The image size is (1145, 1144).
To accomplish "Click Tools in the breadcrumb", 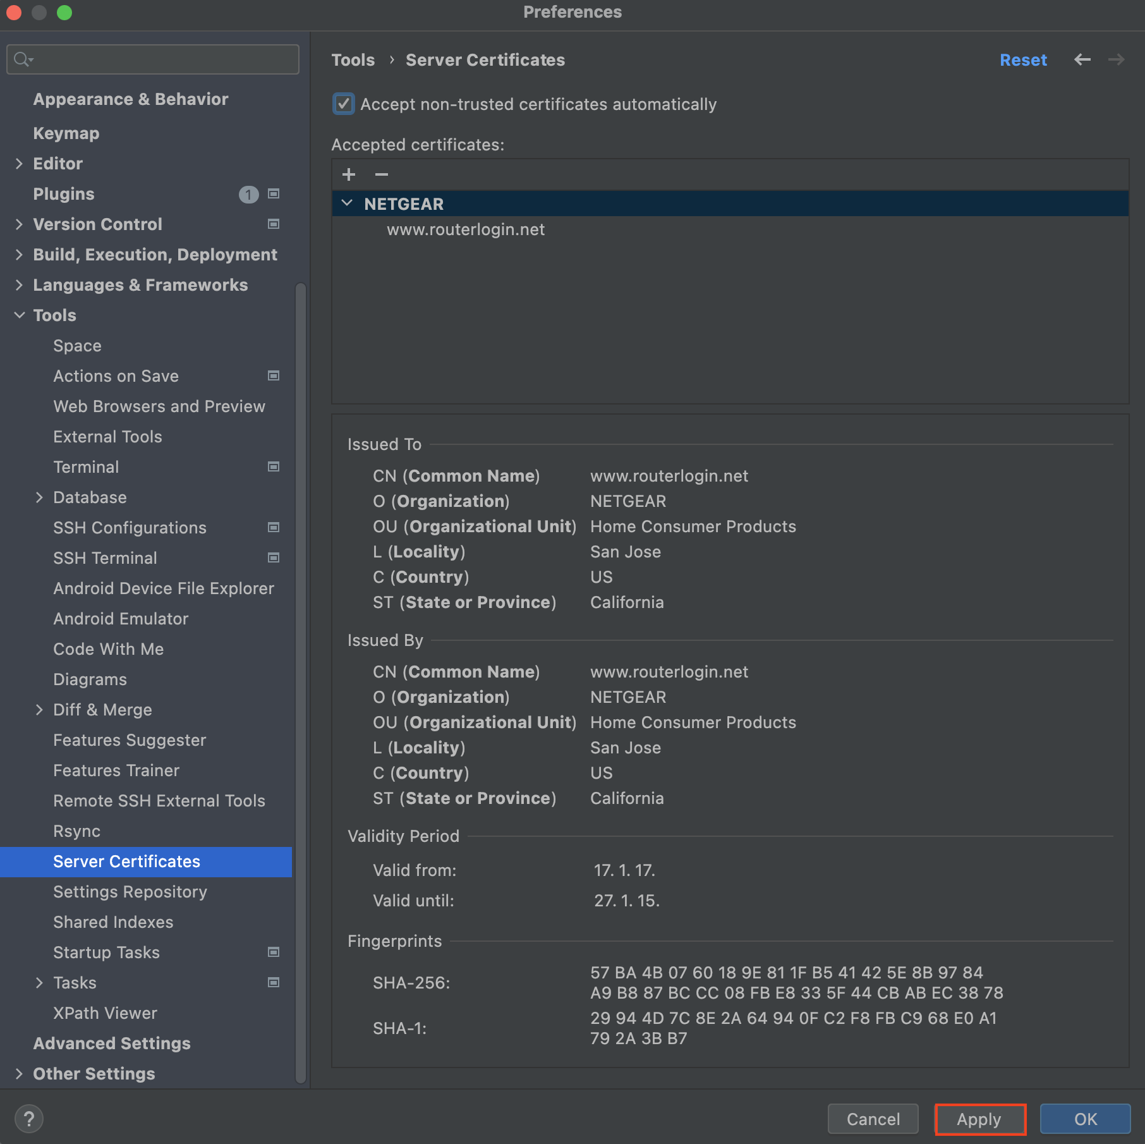I will pos(353,60).
